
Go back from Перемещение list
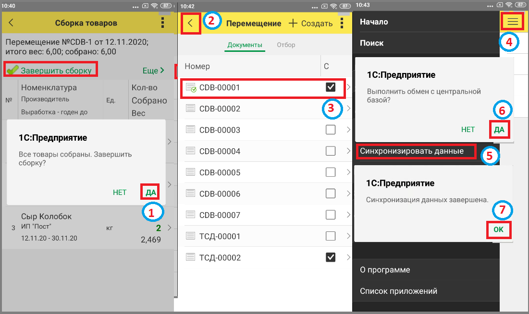(x=190, y=23)
